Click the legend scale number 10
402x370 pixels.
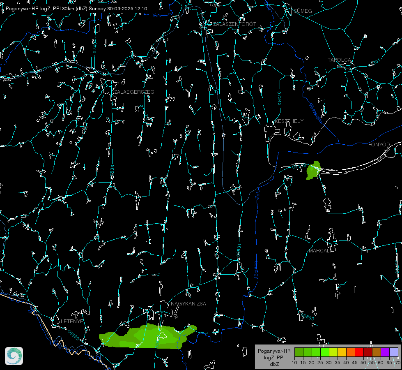(x=294, y=363)
